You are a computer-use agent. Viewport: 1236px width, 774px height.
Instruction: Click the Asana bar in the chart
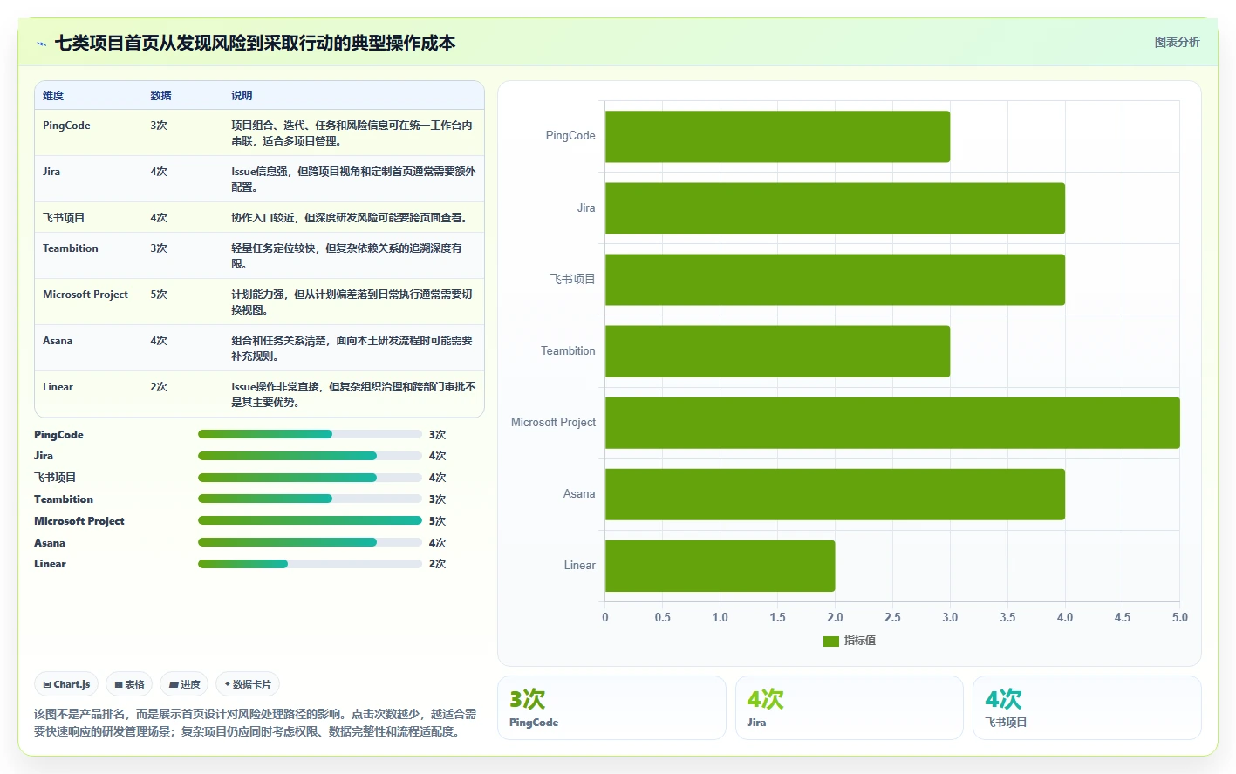[x=835, y=494]
